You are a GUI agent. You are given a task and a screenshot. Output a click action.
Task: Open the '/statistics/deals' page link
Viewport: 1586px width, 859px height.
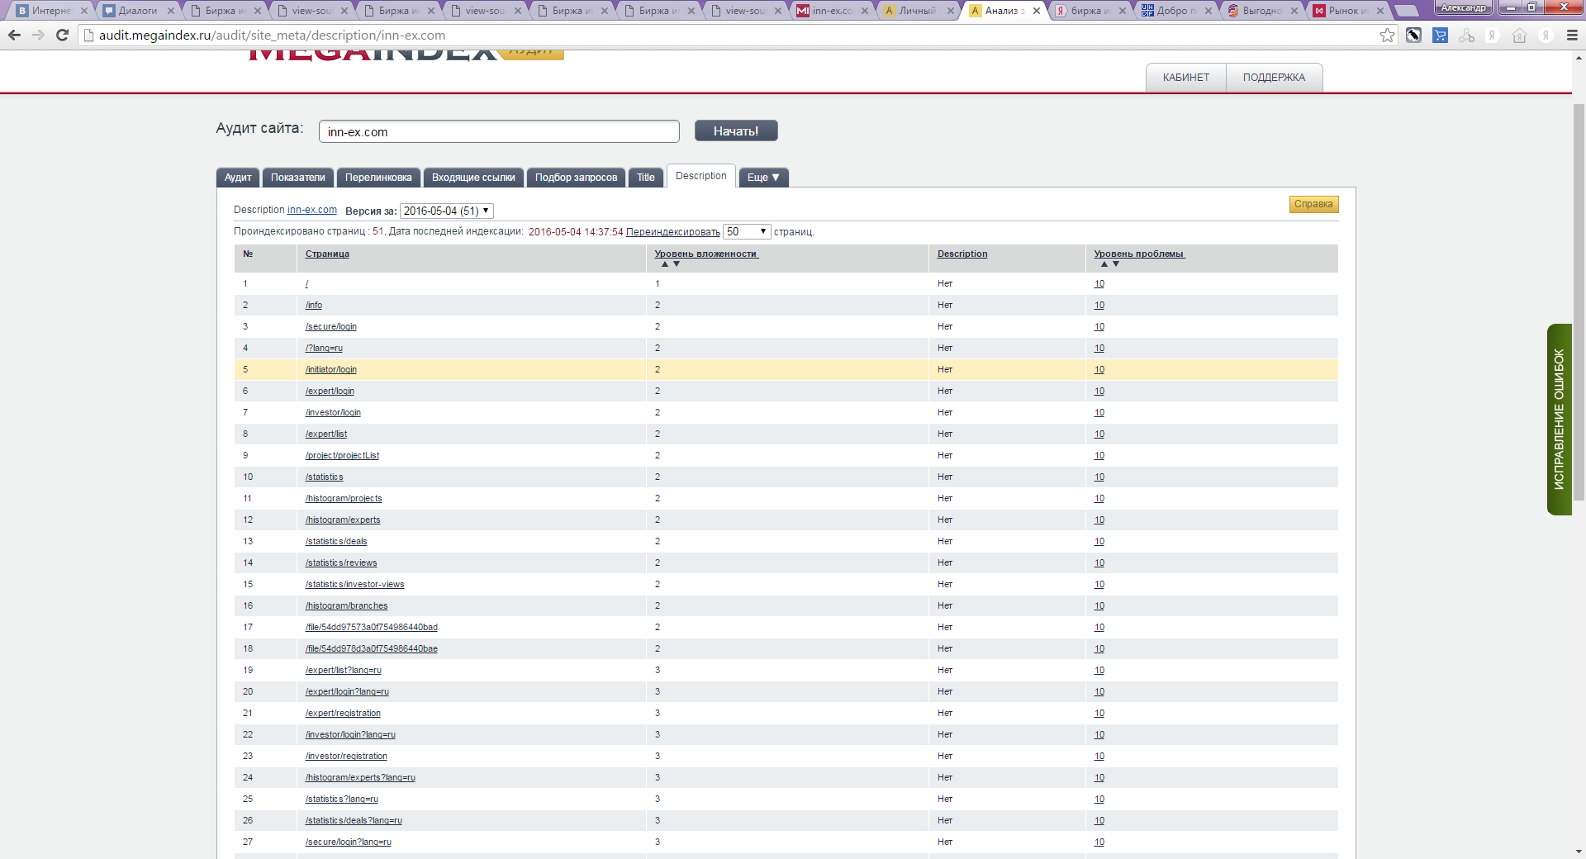336,542
